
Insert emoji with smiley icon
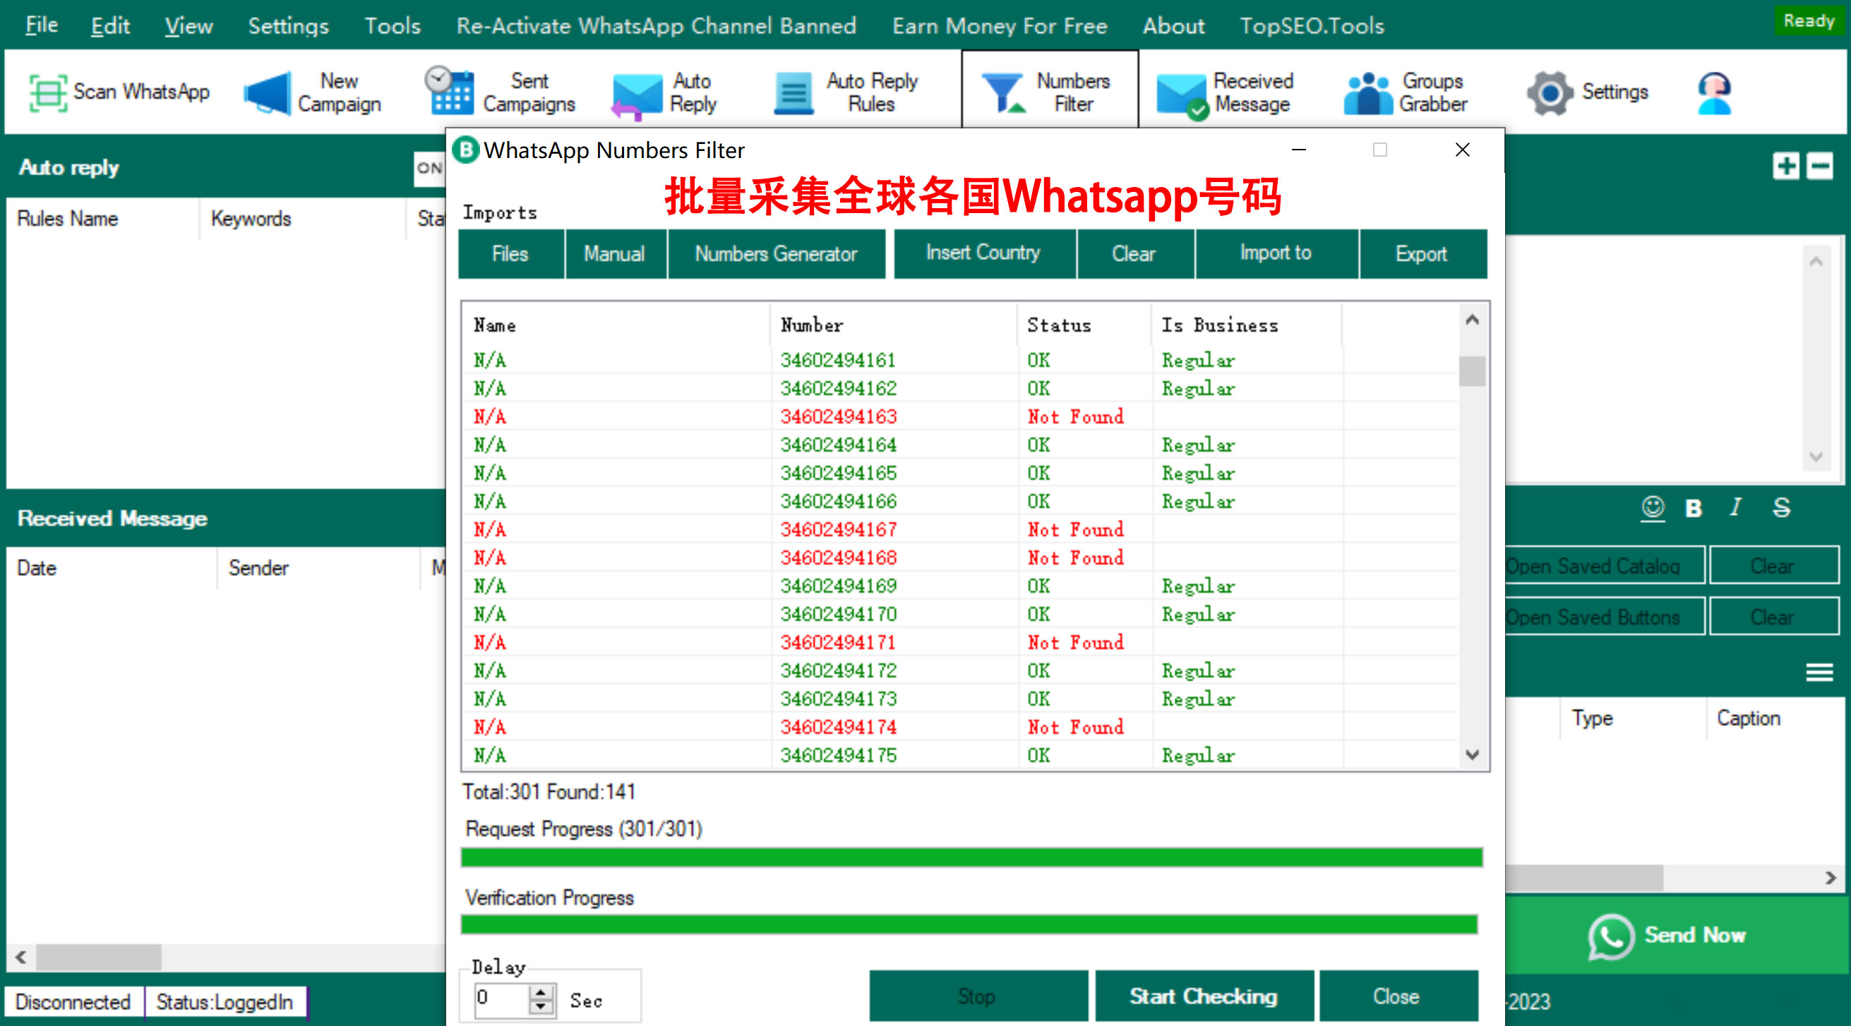pyautogui.click(x=1653, y=508)
